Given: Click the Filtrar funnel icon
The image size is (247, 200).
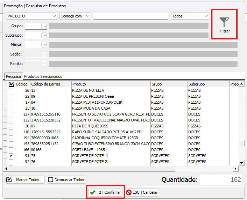Looking at the screenshot, I should pos(224,23).
